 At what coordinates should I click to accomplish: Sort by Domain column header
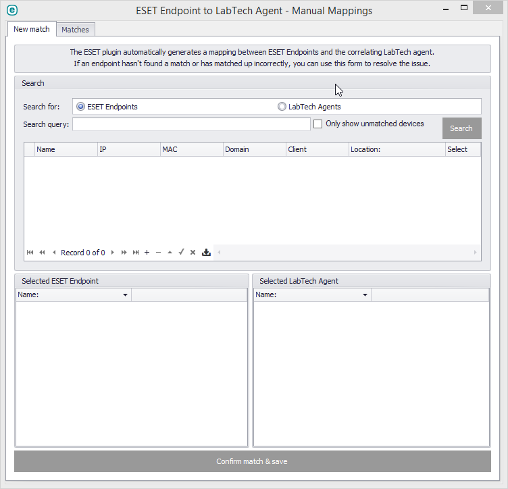click(x=255, y=149)
